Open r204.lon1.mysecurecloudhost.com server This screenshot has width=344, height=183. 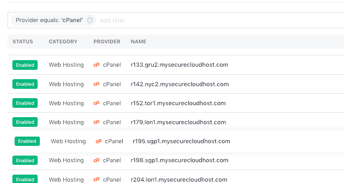pos(179,180)
